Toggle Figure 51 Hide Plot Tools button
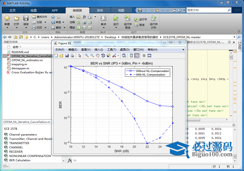The width and height of the screenshot is (244, 171). click(144, 56)
